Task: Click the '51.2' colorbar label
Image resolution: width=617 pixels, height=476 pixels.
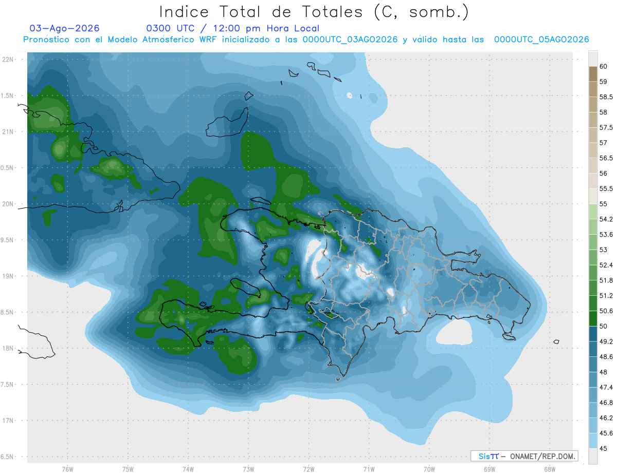Action: coord(606,296)
